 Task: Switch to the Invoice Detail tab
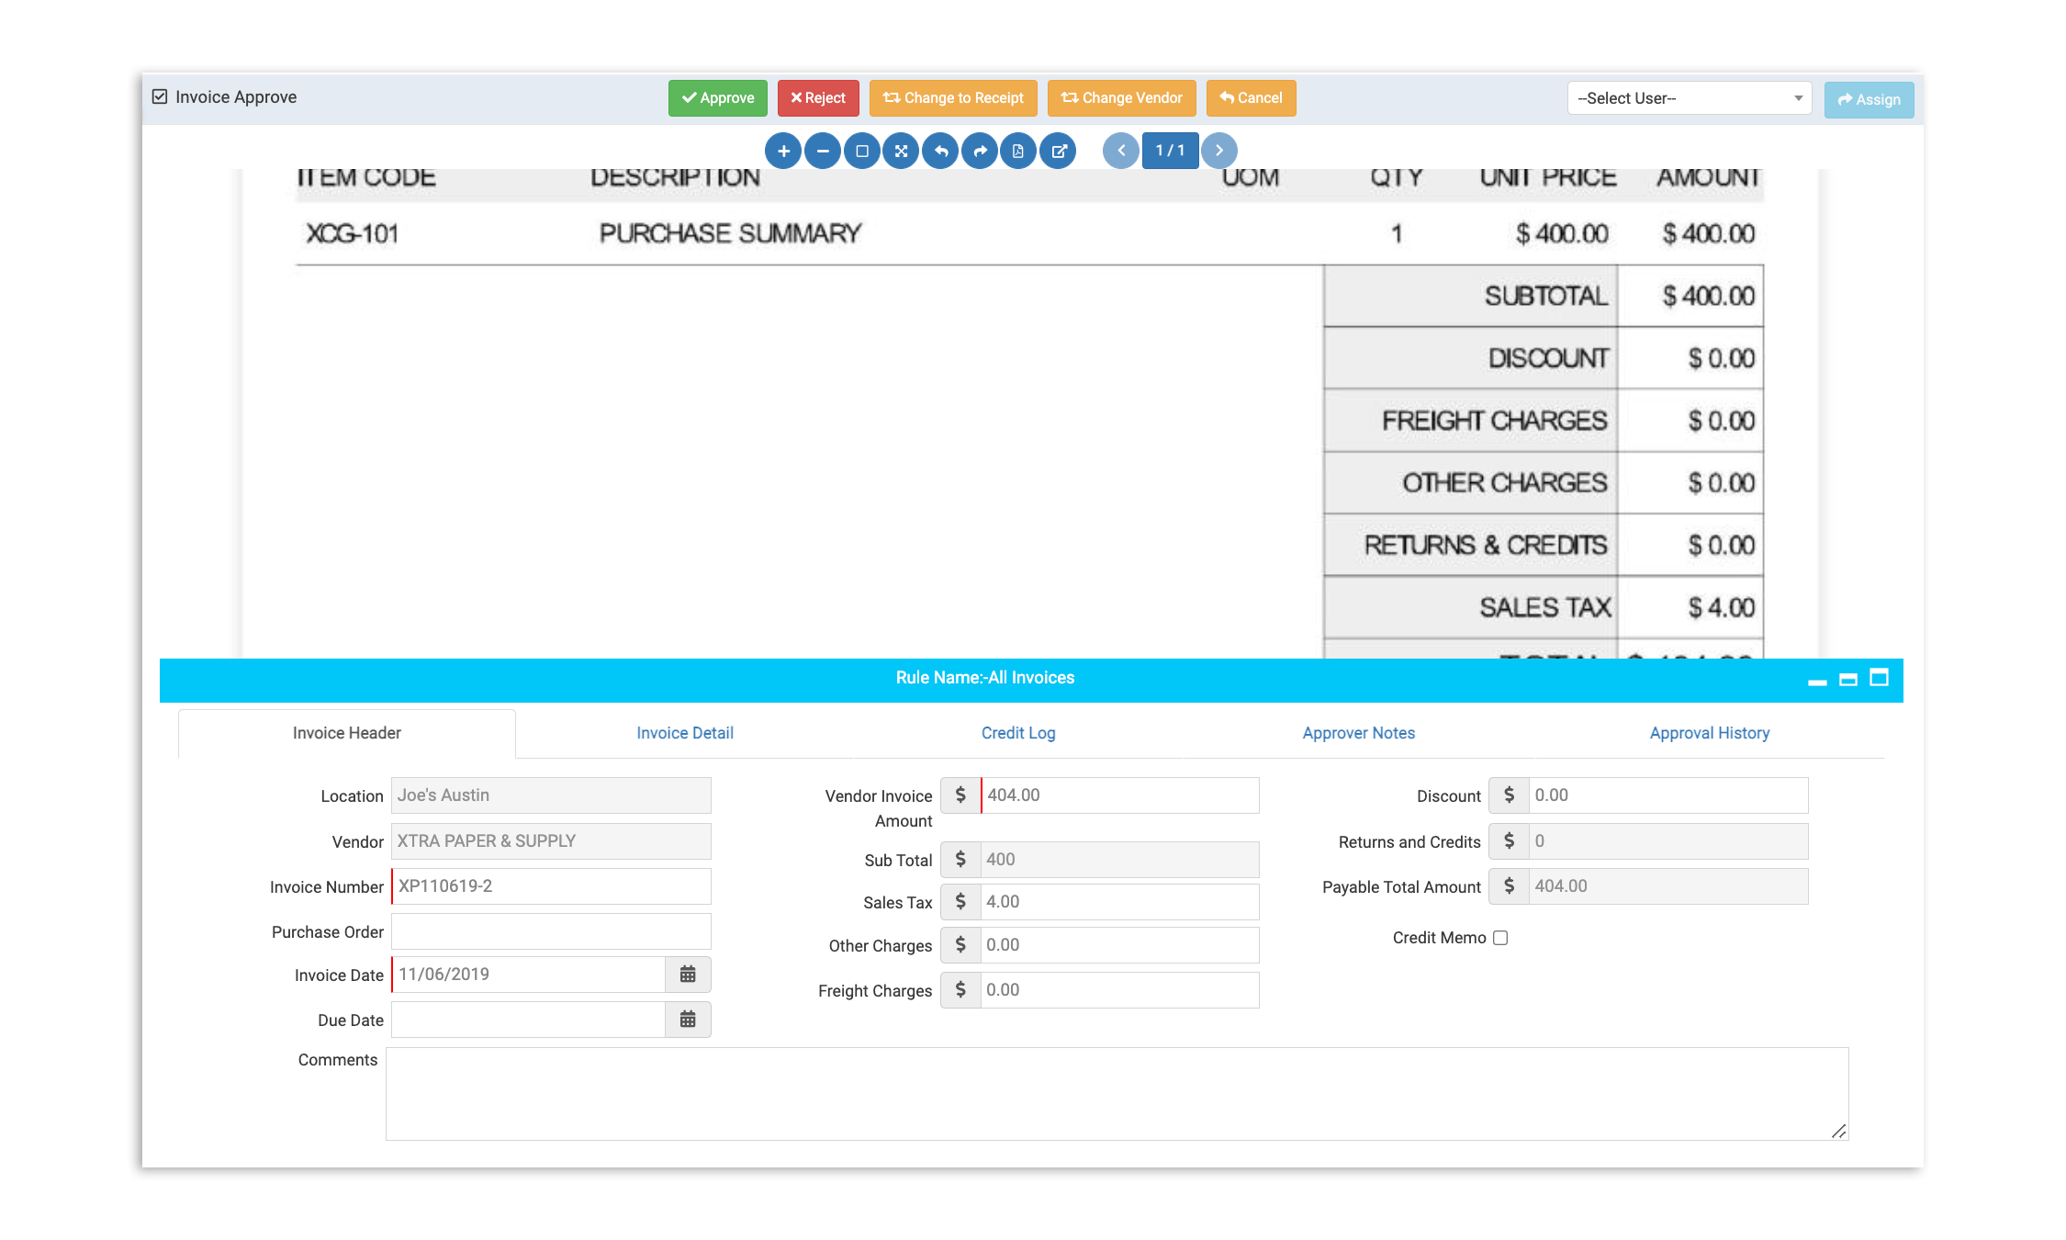[x=684, y=733]
